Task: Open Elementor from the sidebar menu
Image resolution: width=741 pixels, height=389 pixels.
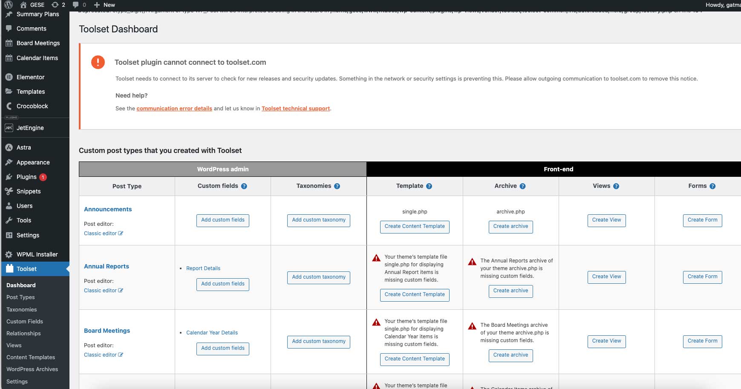Action: tap(30, 77)
